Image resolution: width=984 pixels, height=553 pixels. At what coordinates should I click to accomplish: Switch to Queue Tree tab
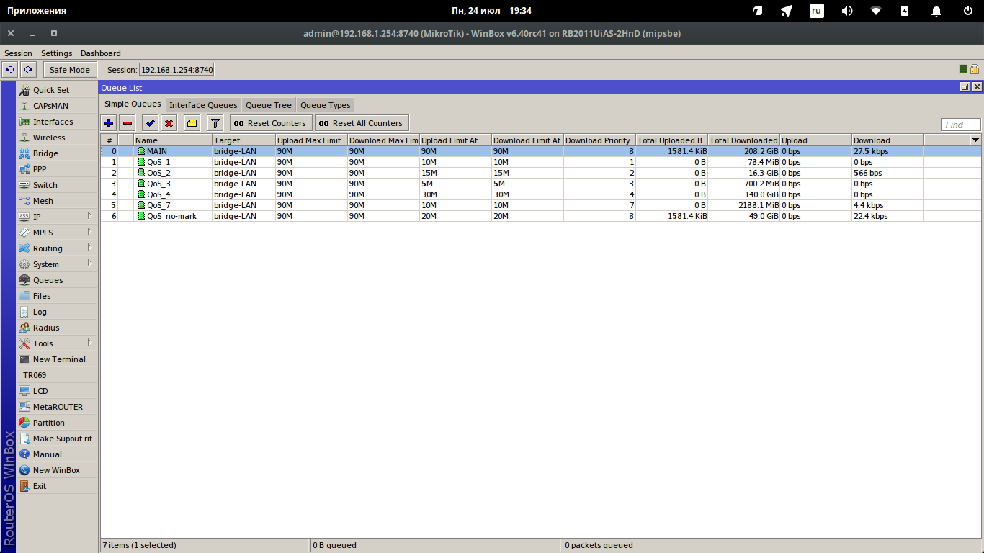(x=269, y=105)
